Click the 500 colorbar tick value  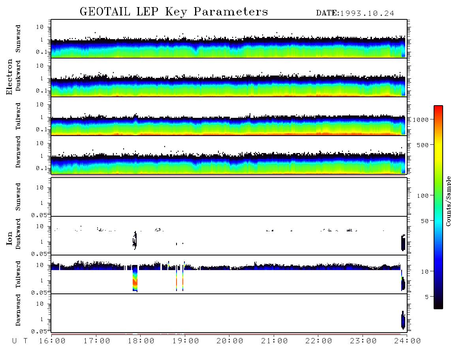(423, 145)
